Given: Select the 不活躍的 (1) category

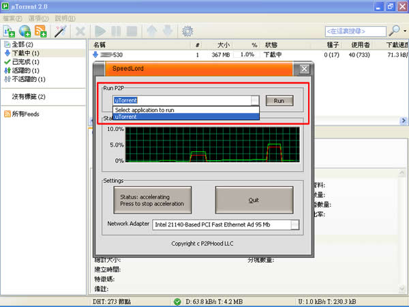Looking at the screenshot, I should pyautogui.click(x=25, y=79).
